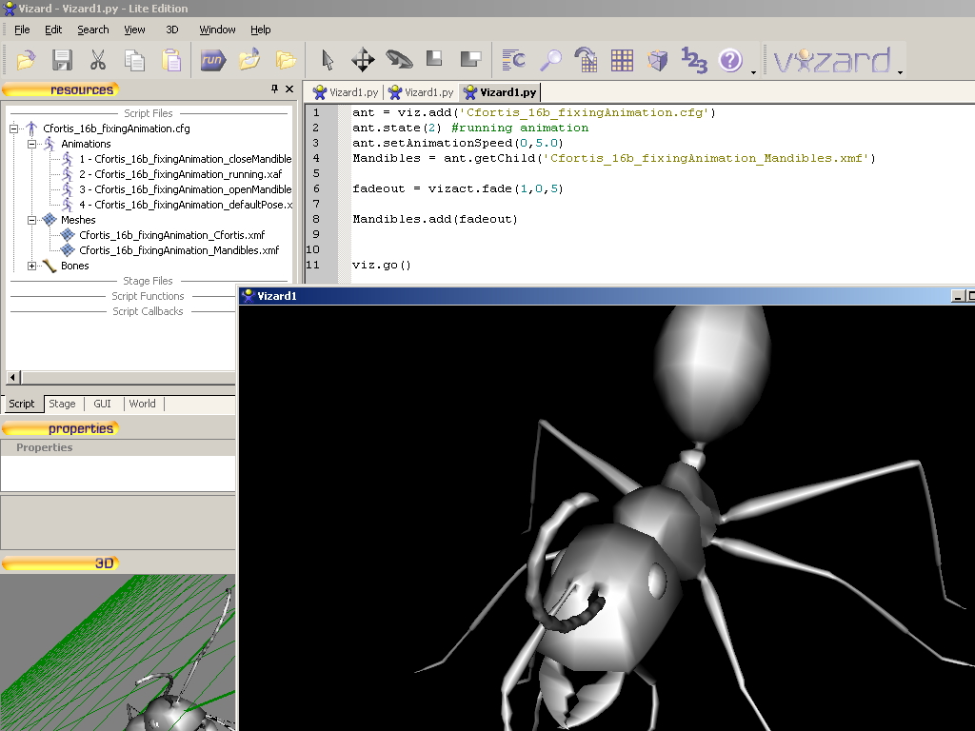The image size is (975, 731).
Task: Open the magnifying glass search tool
Action: point(550,61)
